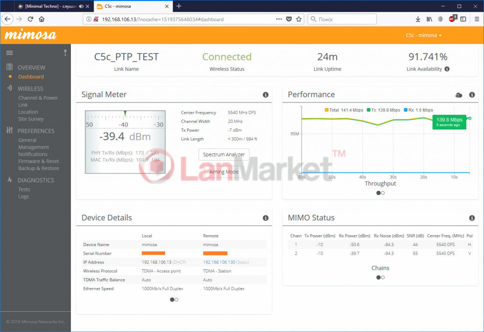Image resolution: width=484 pixels, height=332 pixels.
Task: Click the antenna pin icon in sidebar
Action: coord(65,52)
